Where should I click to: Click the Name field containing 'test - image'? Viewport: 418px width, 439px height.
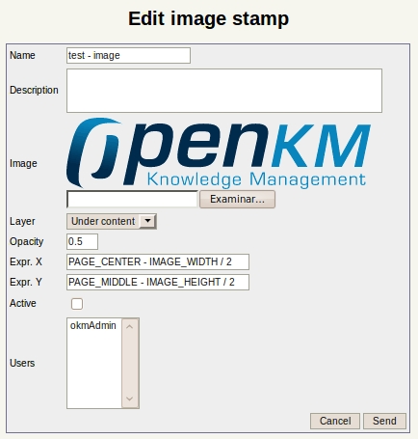click(128, 55)
